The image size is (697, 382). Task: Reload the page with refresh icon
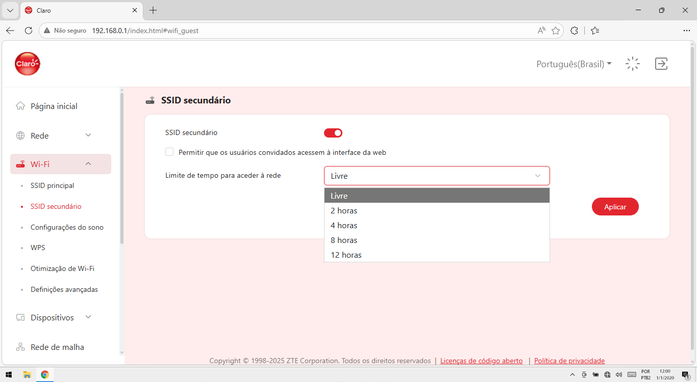pyautogui.click(x=29, y=31)
